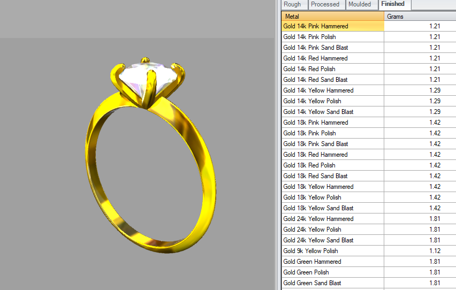Select Gold 24k Yellow Hammered row
Screen dimensions: 456x290
318,219
